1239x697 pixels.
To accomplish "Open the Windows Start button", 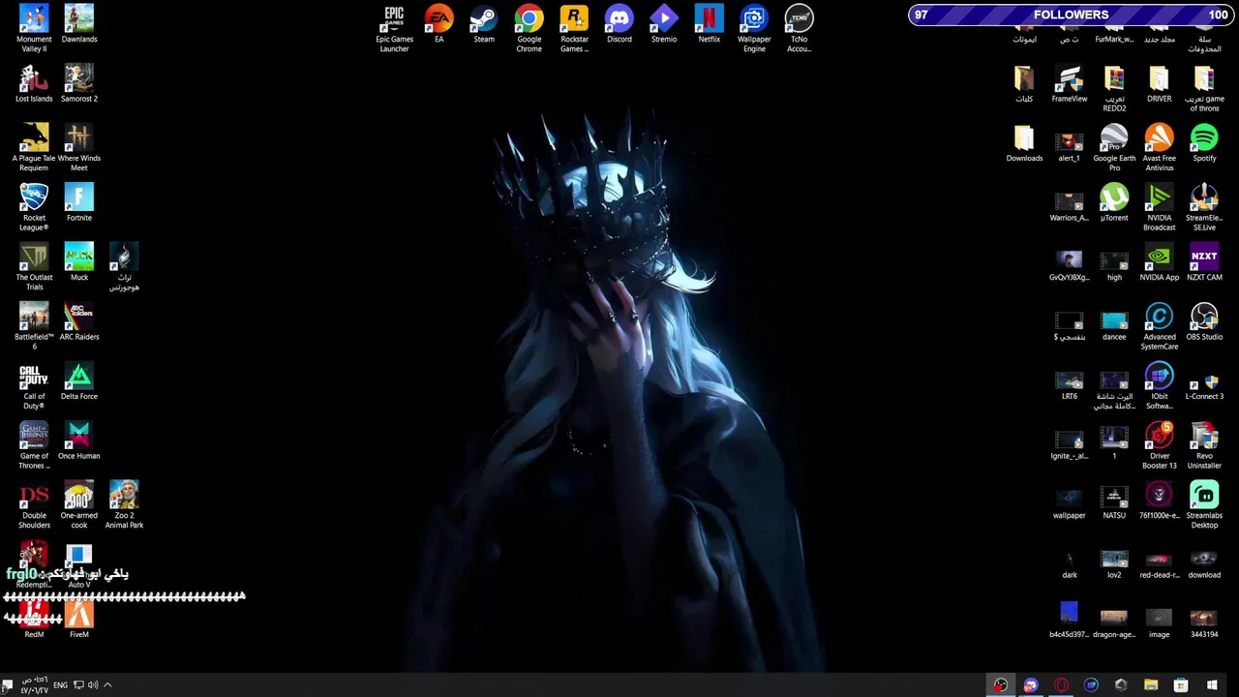I will click(1212, 685).
